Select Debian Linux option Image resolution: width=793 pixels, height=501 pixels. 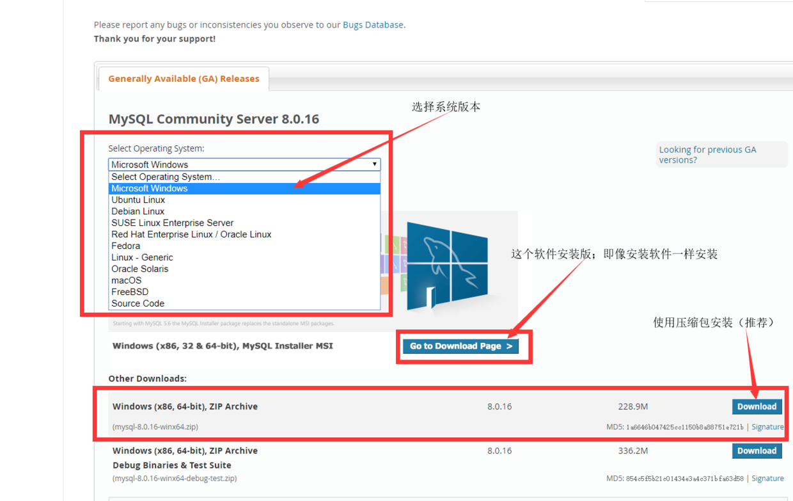[x=244, y=211]
